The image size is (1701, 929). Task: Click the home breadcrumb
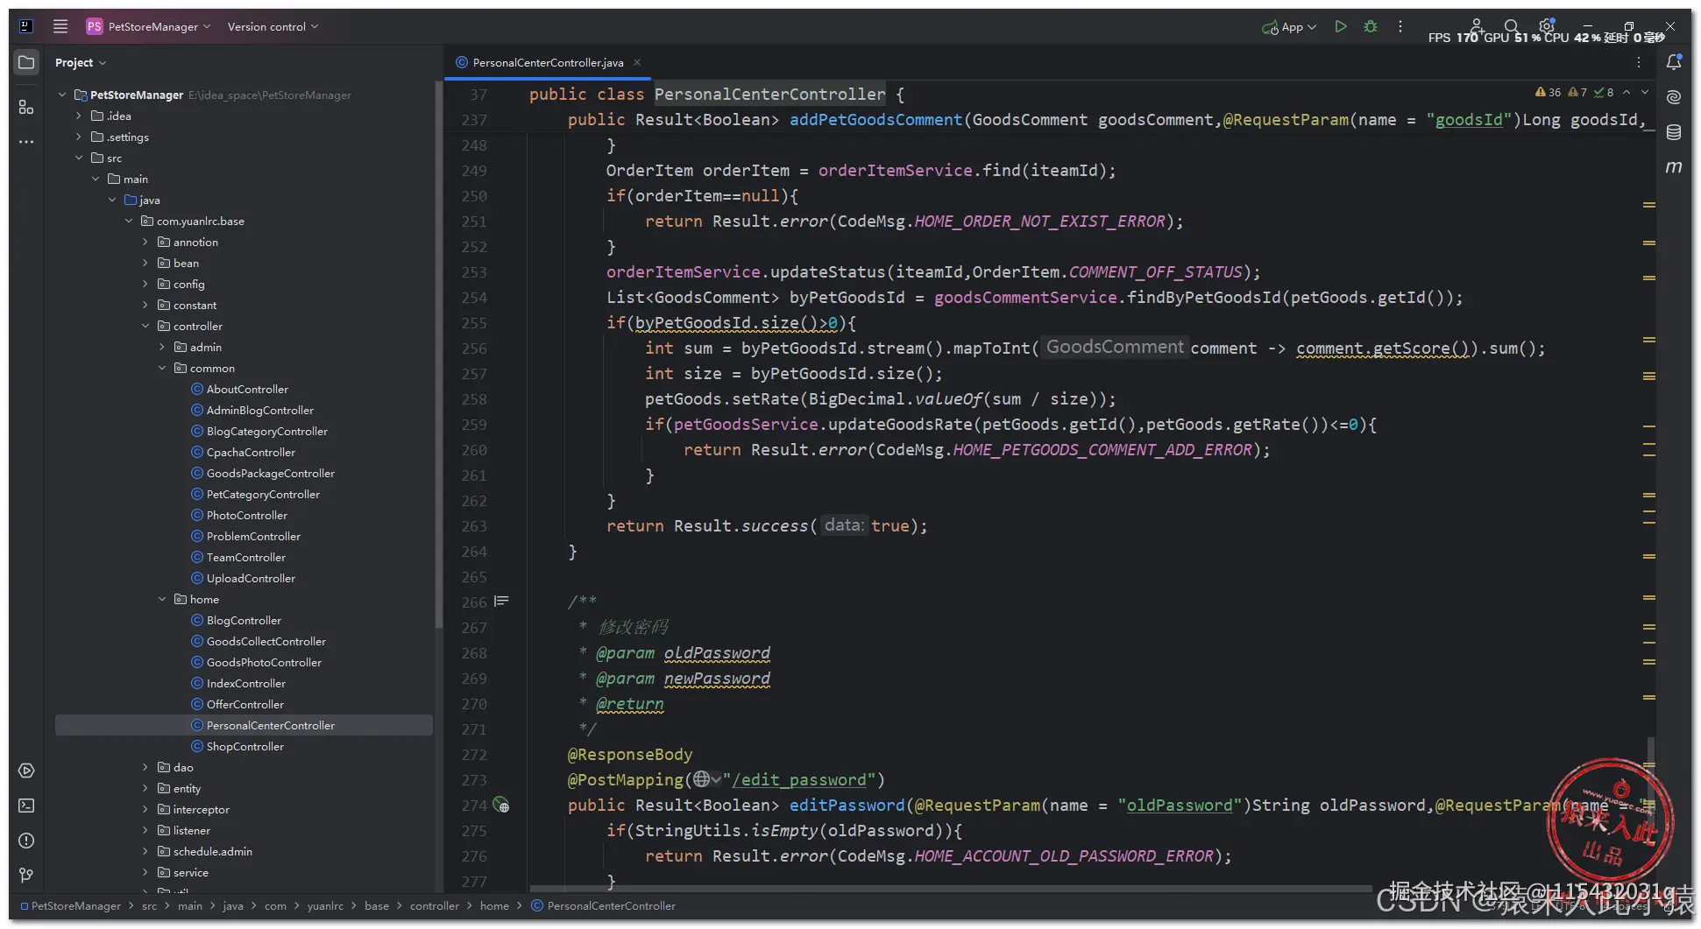pyautogui.click(x=494, y=906)
